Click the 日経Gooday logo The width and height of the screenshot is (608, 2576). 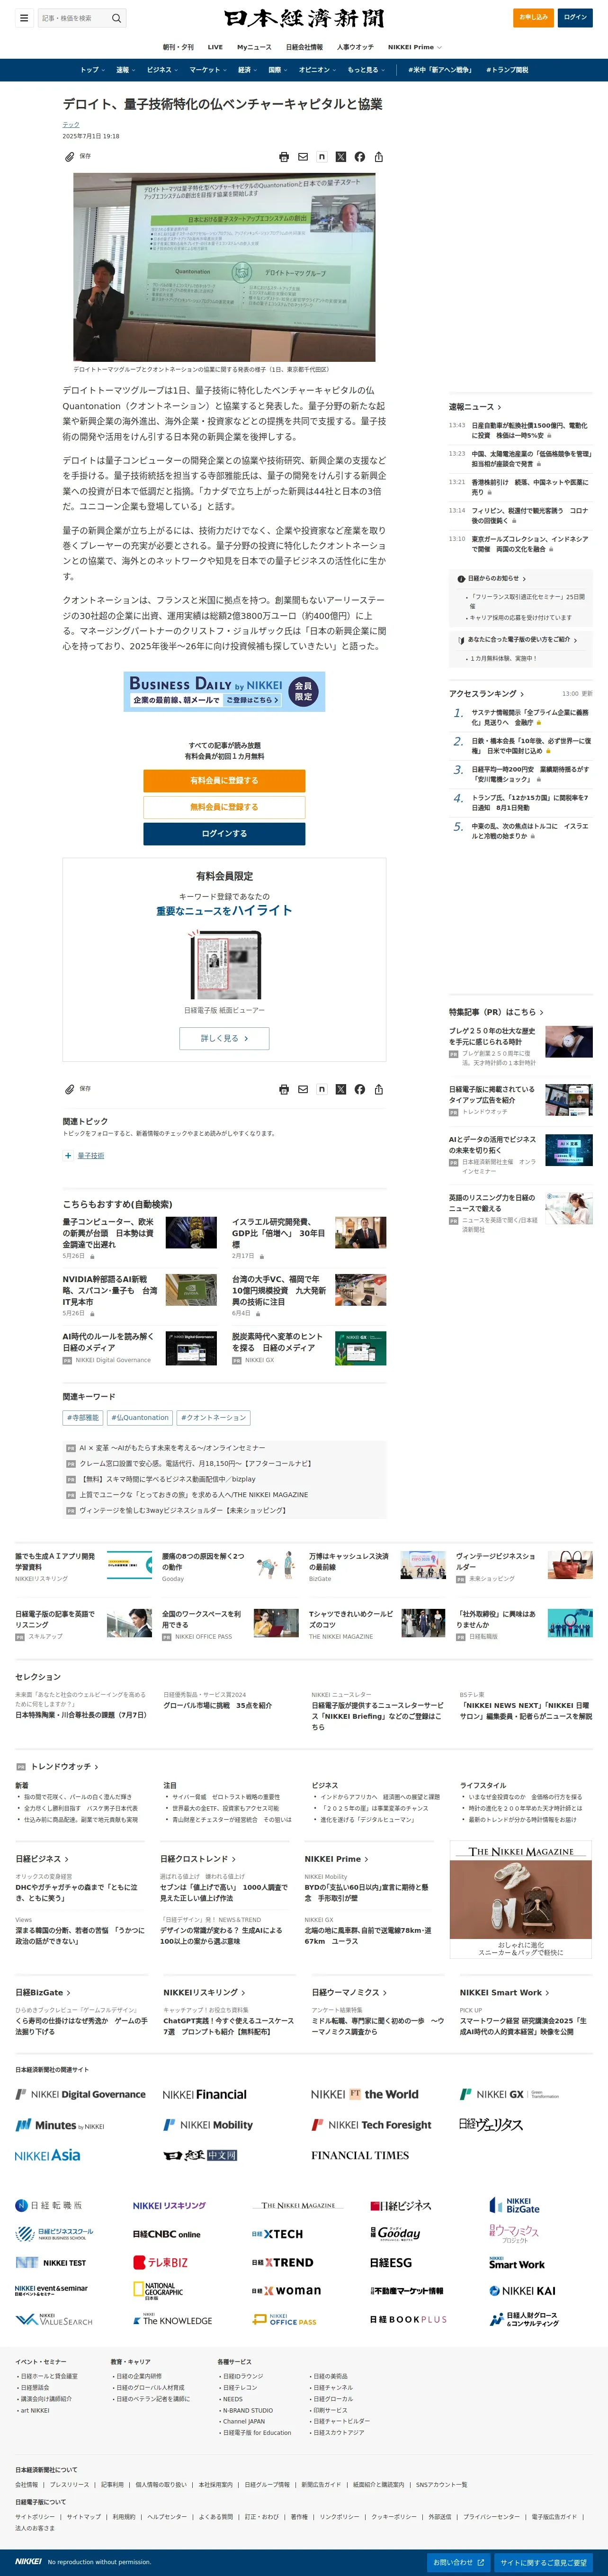coord(395,2233)
